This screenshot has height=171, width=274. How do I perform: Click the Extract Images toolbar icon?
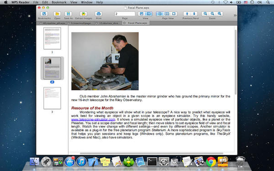pos(84,14)
